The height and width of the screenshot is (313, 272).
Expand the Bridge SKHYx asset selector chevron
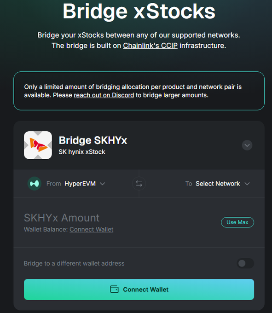pos(247,145)
